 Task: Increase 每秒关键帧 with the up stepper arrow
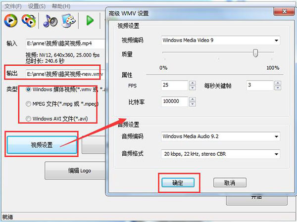(278, 83)
